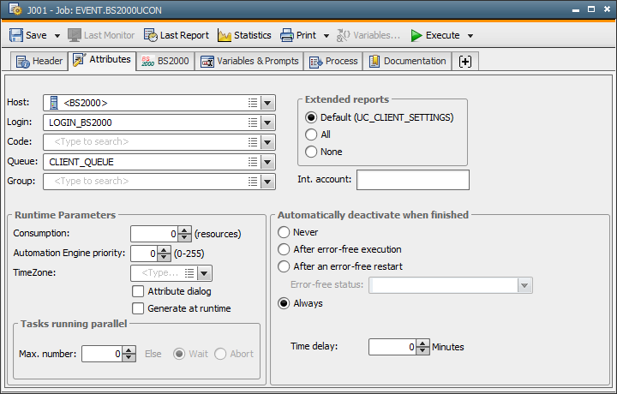
Task: Open list picker icon in Queue field
Action: (253, 162)
